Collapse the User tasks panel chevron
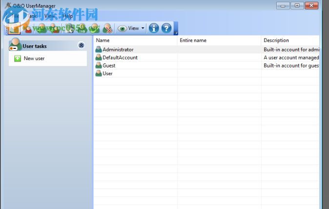The height and width of the screenshot is (209, 329). coord(81,45)
